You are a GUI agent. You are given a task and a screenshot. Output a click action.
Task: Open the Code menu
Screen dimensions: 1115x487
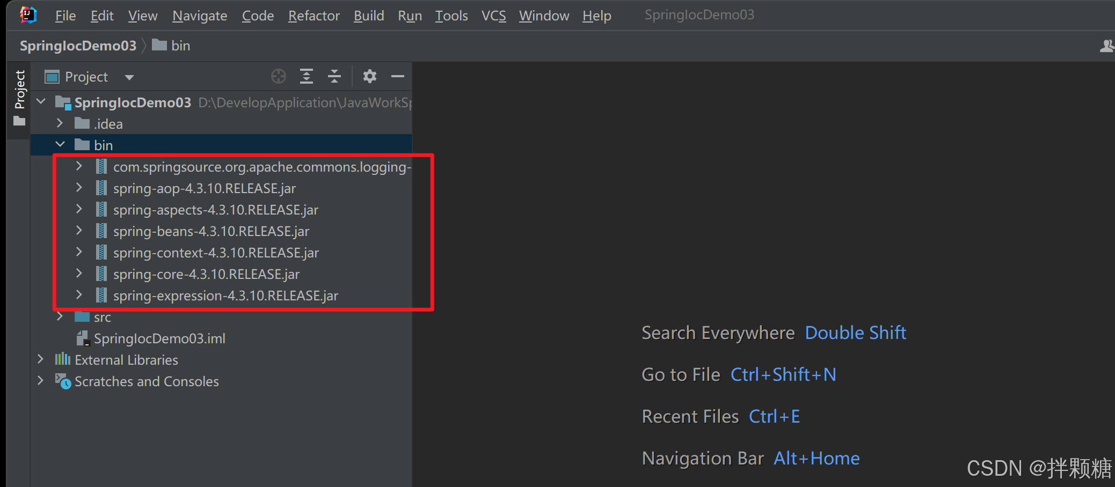coord(258,16)
